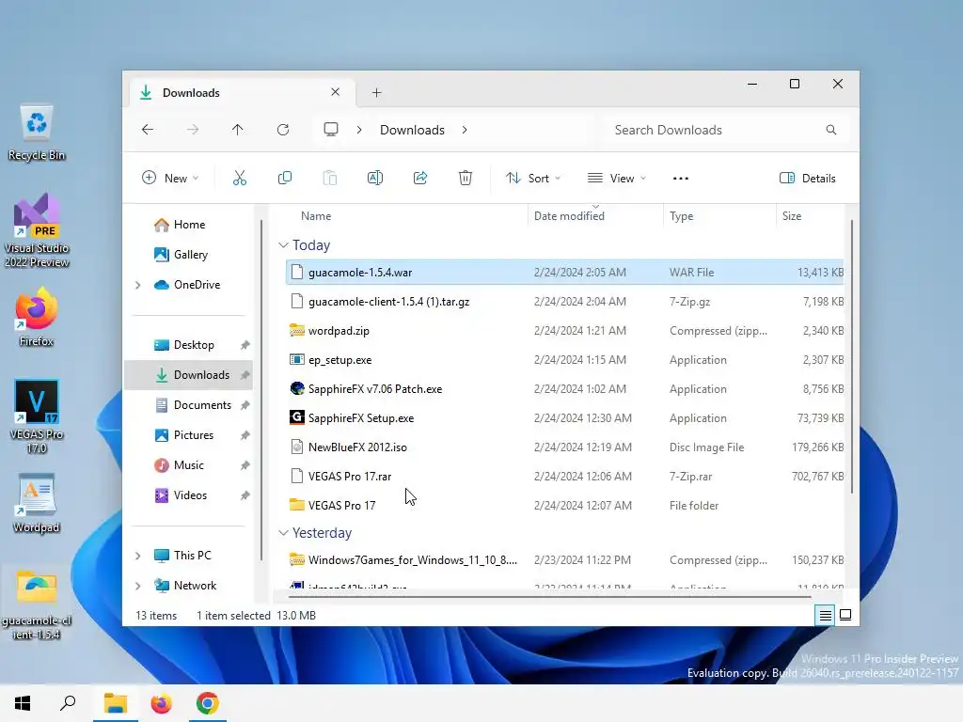Screen dimensions: 963x722
Task: Click the search magnifier in Search Downloads
Action: [831, 130]
